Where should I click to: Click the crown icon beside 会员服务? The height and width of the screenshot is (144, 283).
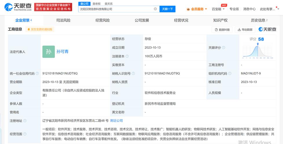click(x=188, y=9)
